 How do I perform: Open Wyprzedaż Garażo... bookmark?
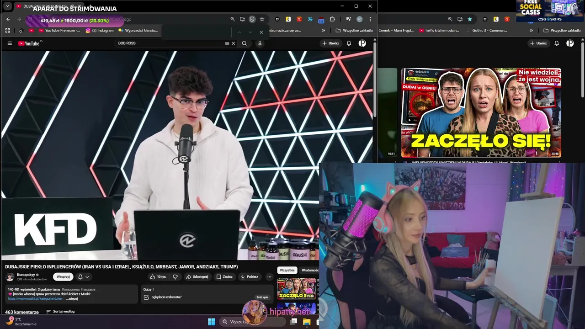138,31
